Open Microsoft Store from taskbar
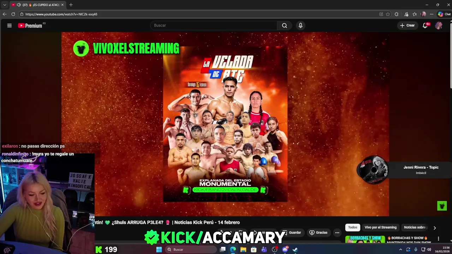The height and width of the screenshot is (254, 452). (x=254, y=250)
